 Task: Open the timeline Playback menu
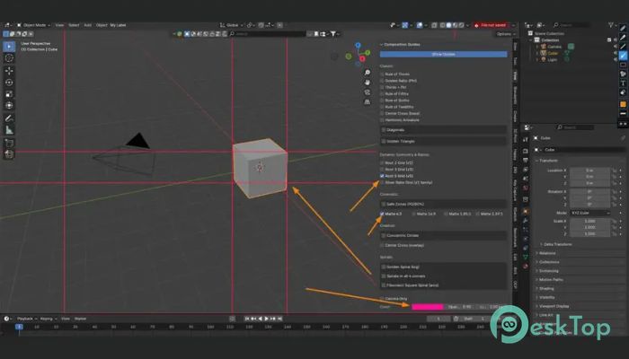(x=26, y=319)
